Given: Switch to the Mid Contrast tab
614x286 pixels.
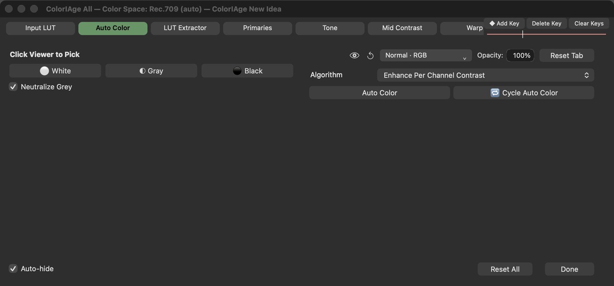Looking at the screenshot, I should (402, 28).
